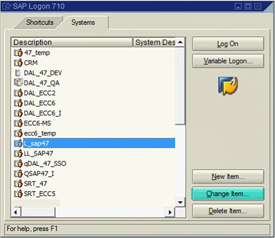Switch to the Shortcuts tab

pos(40,23)
